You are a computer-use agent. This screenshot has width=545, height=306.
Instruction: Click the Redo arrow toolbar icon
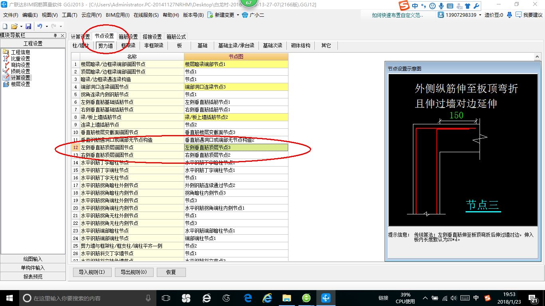[53, 26]
